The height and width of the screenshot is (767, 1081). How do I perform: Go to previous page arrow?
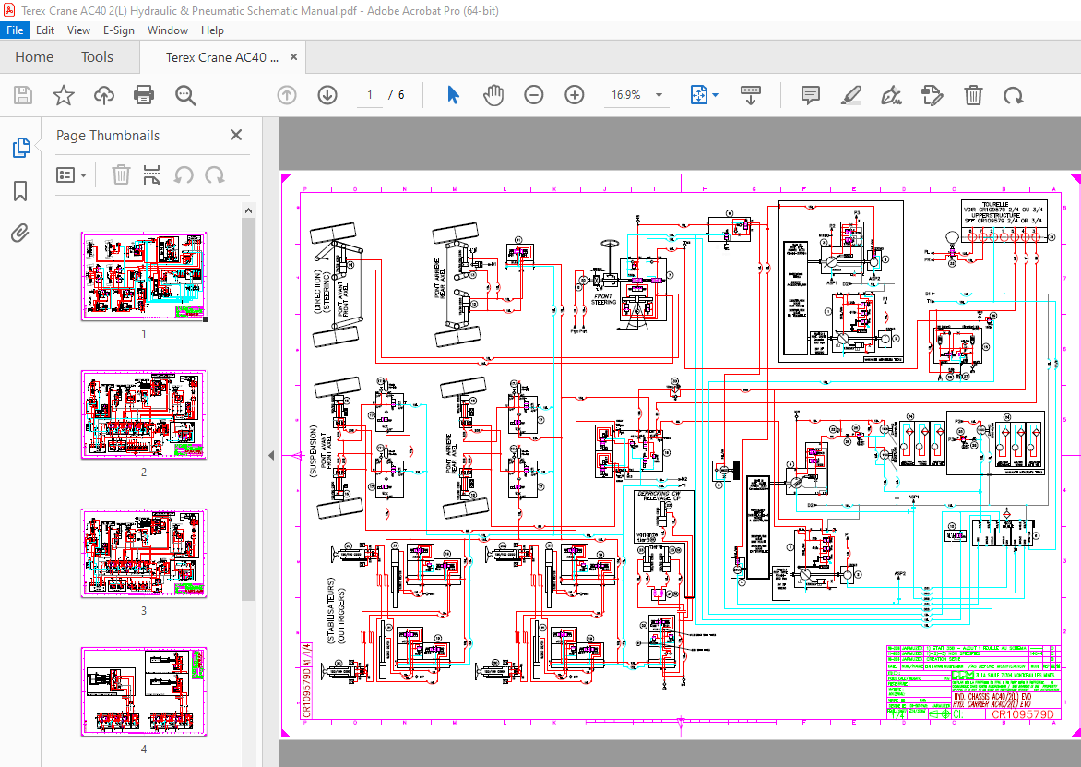click(x=287, y=95)
